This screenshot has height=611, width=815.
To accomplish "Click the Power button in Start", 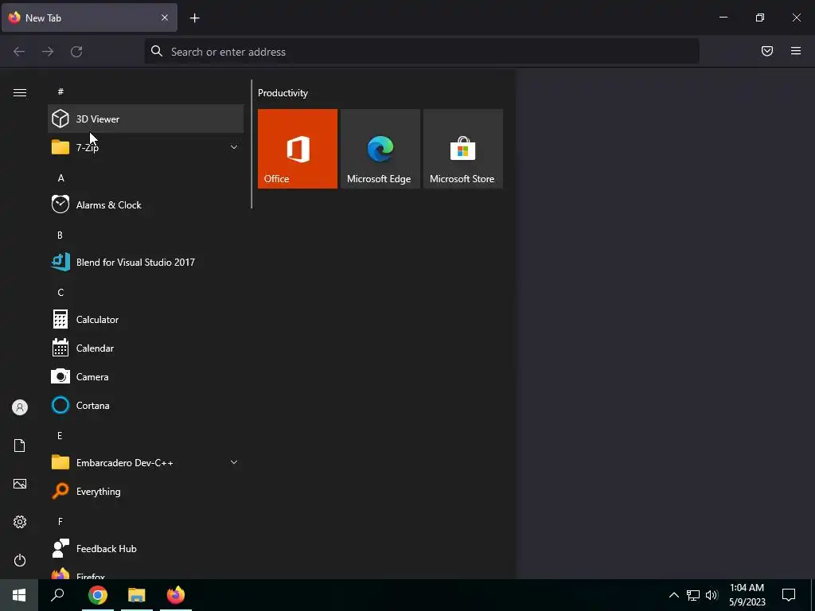I will [x=20, y=560].
